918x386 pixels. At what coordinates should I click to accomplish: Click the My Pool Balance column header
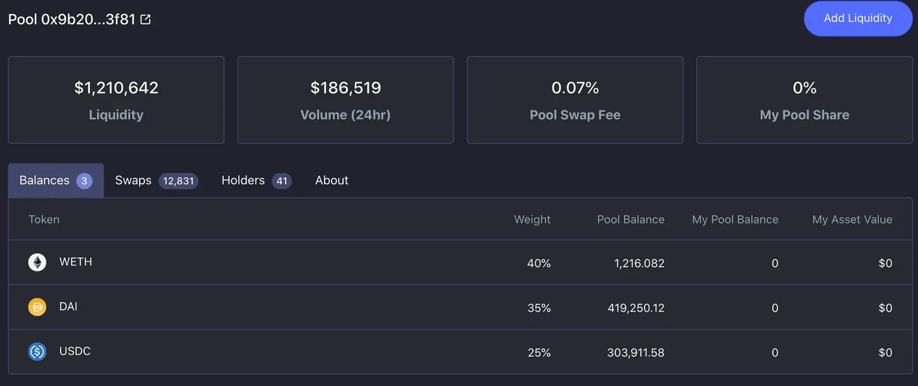tap(735, 219)
